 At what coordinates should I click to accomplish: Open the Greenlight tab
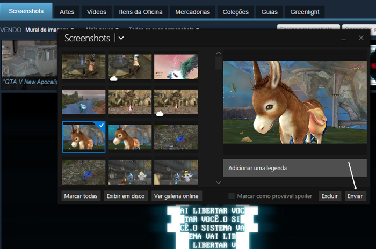pyautogui.click(x=305, y=12)
